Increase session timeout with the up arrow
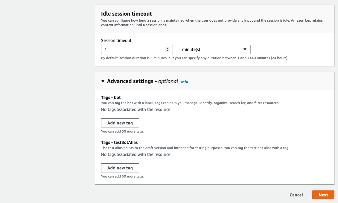This screenshot has width=338, height=203. click(167, 48)
